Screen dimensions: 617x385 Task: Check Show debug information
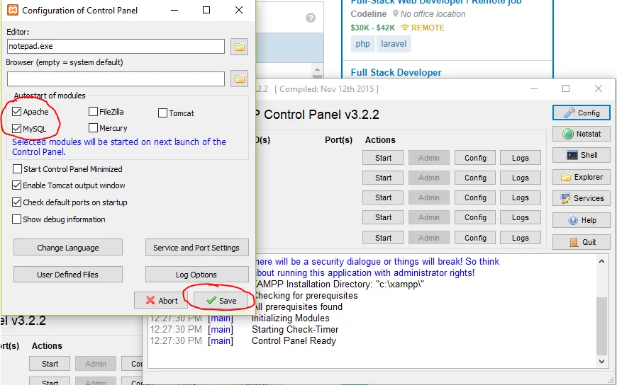pyautogui.click(x=16, y=219)
